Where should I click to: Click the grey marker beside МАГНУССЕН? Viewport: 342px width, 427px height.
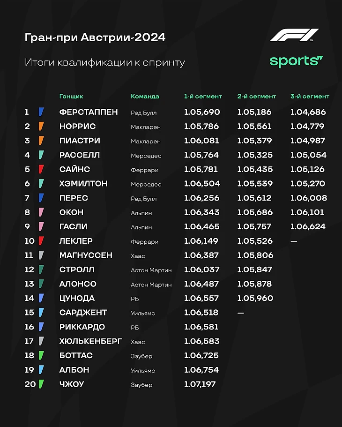coord(41,255)
